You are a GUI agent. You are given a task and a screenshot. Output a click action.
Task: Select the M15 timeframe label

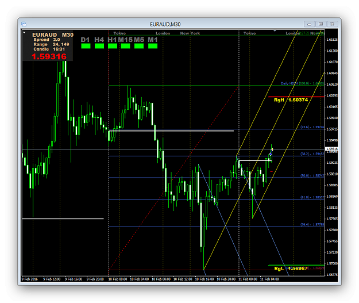pyautogui.click(x=125, y=40)
